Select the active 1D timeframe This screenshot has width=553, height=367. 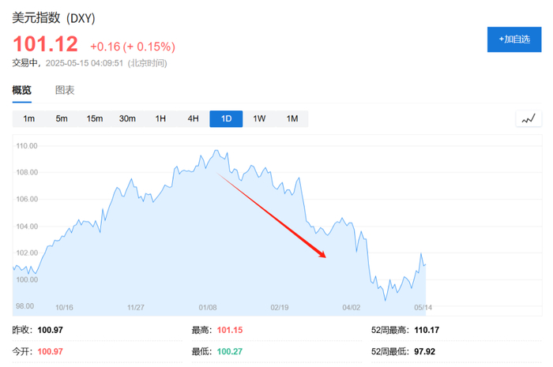coord(226,119)
